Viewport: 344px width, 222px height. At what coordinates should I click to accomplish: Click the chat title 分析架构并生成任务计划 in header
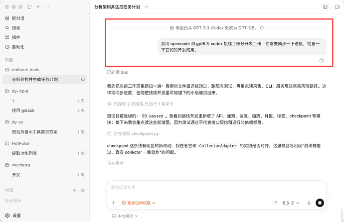[x=117, y=7]
